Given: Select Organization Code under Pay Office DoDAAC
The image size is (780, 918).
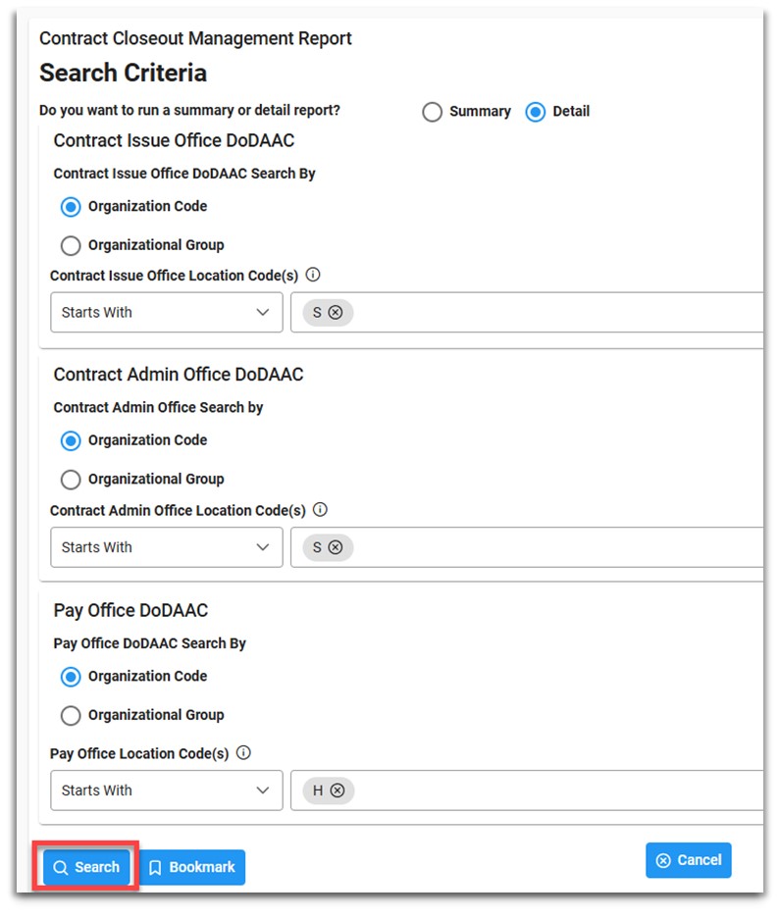Looking at the screenshot, I should (71, 677).
